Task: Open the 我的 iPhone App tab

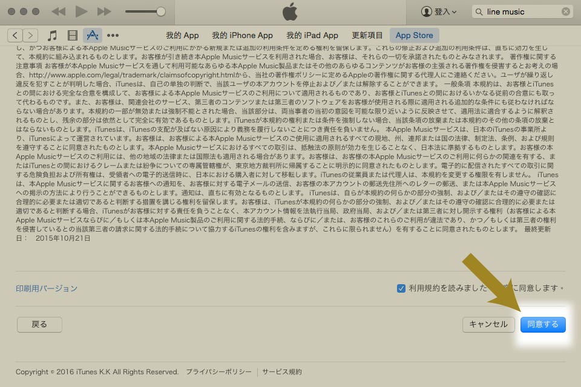Action: pyautogui.click(x=242, y=36)
